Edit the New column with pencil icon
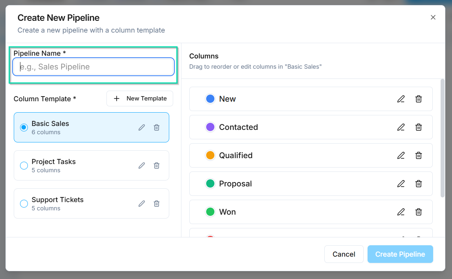 401,99
